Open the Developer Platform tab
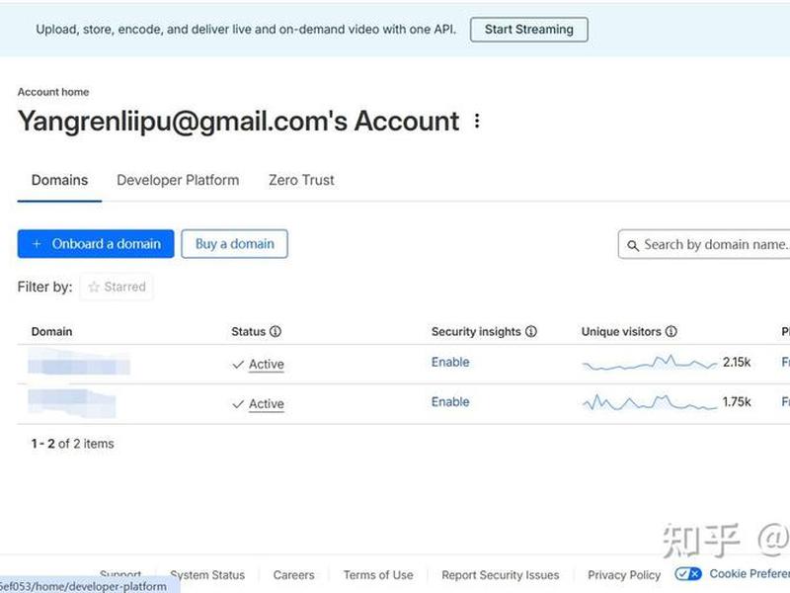 click(178, 180)
